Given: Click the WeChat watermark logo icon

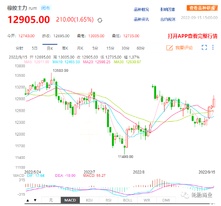Looking at the screenshot, I should tap(185, 195).
